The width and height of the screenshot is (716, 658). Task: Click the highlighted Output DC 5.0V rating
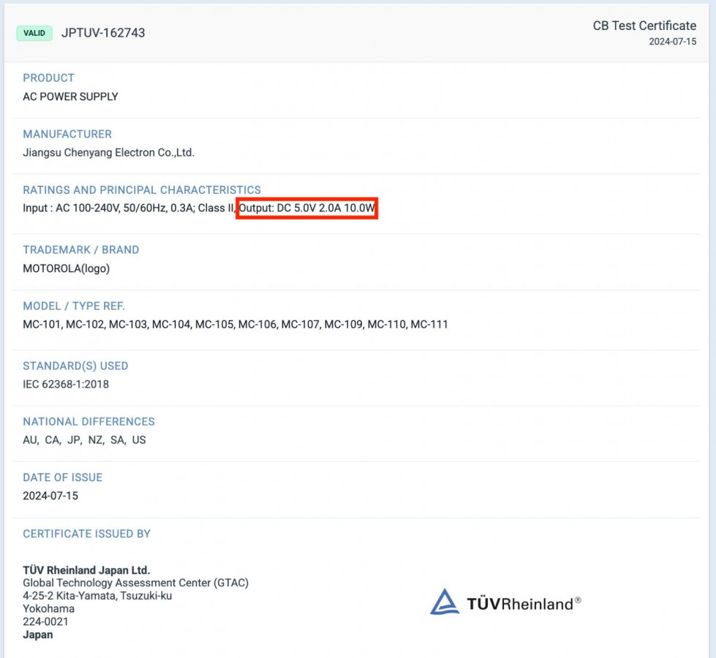coord(307,208)
